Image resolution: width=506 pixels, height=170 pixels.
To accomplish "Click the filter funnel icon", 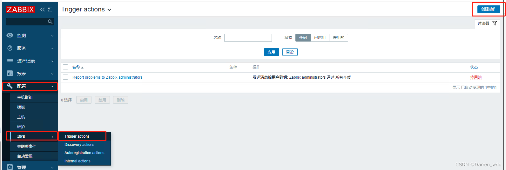I will [495, 23].
